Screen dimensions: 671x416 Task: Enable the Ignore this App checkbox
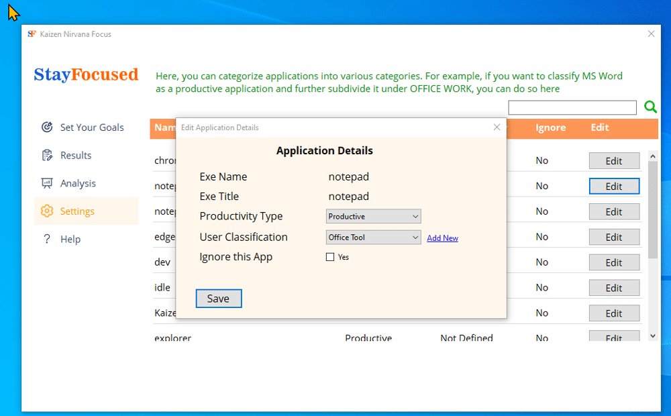pyautogui.click(x=330, y=257)
